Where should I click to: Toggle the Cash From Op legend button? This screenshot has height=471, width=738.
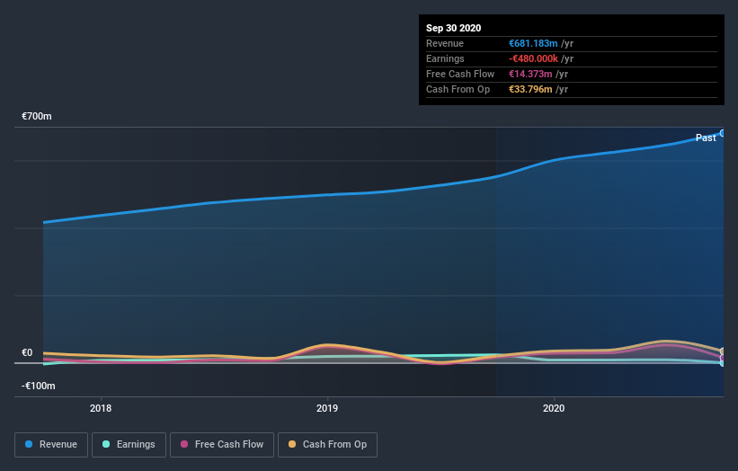[x=327, y=445]
